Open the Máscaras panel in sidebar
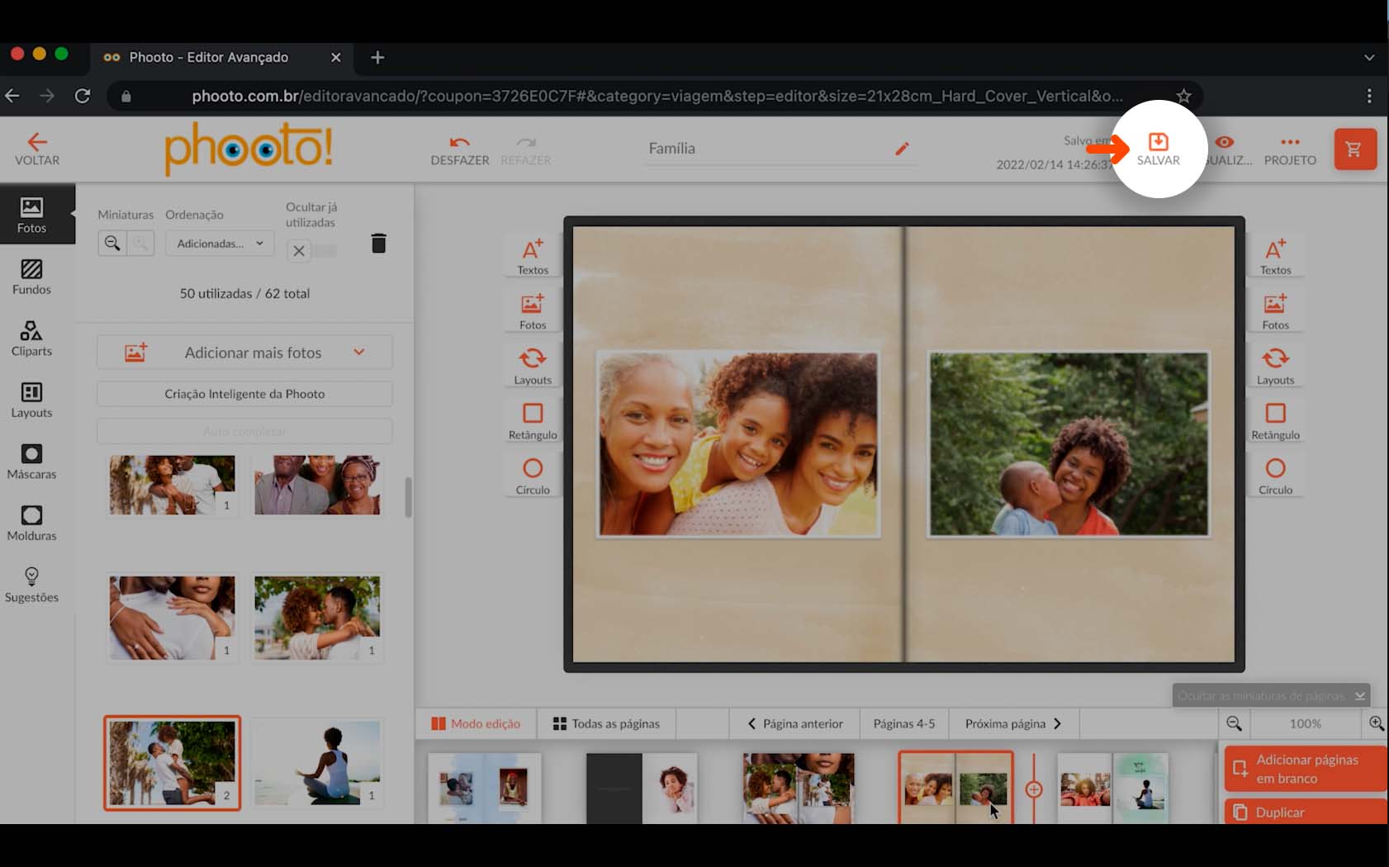This screenshot has height=867, width=1389. coord(31,462)
